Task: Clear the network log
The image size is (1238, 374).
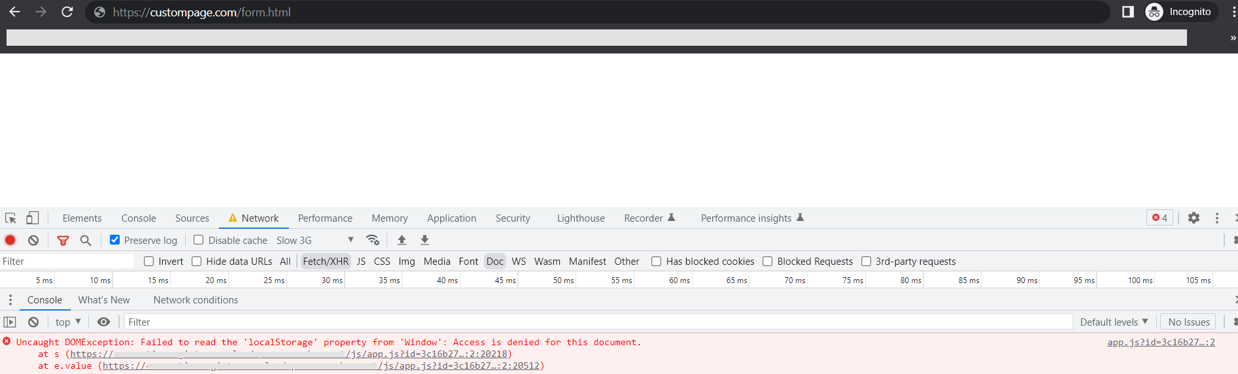Action: click(x=33, y=240)
